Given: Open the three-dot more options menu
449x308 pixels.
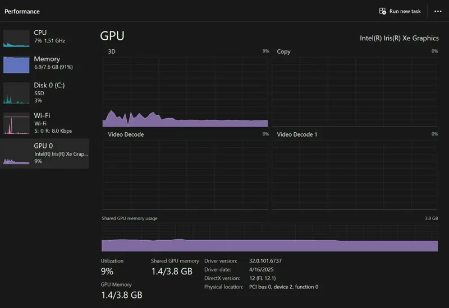Looking at the screenshot, I should pos(438,11).
